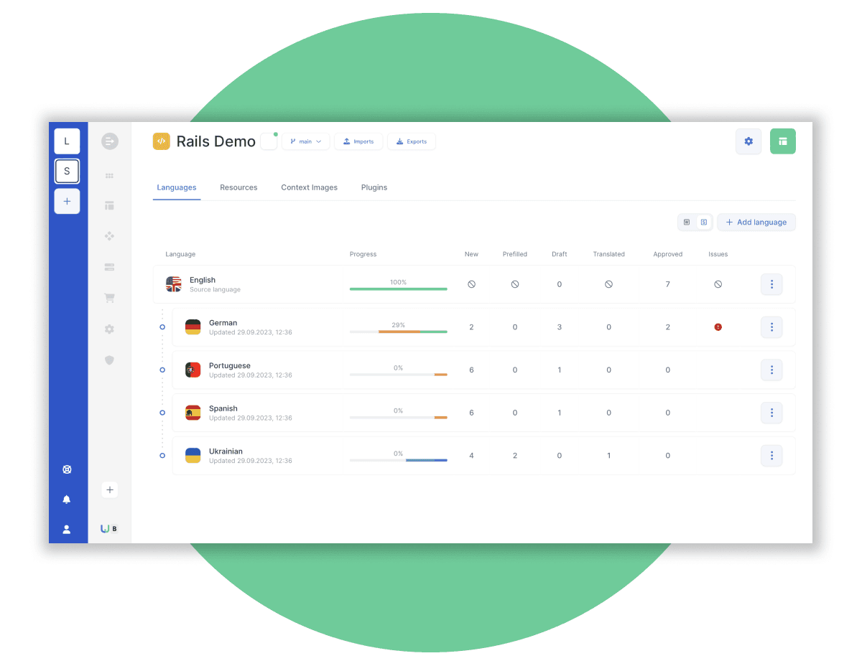
Task: Click the Portuguese flag icon
Action: coord(193,370)
